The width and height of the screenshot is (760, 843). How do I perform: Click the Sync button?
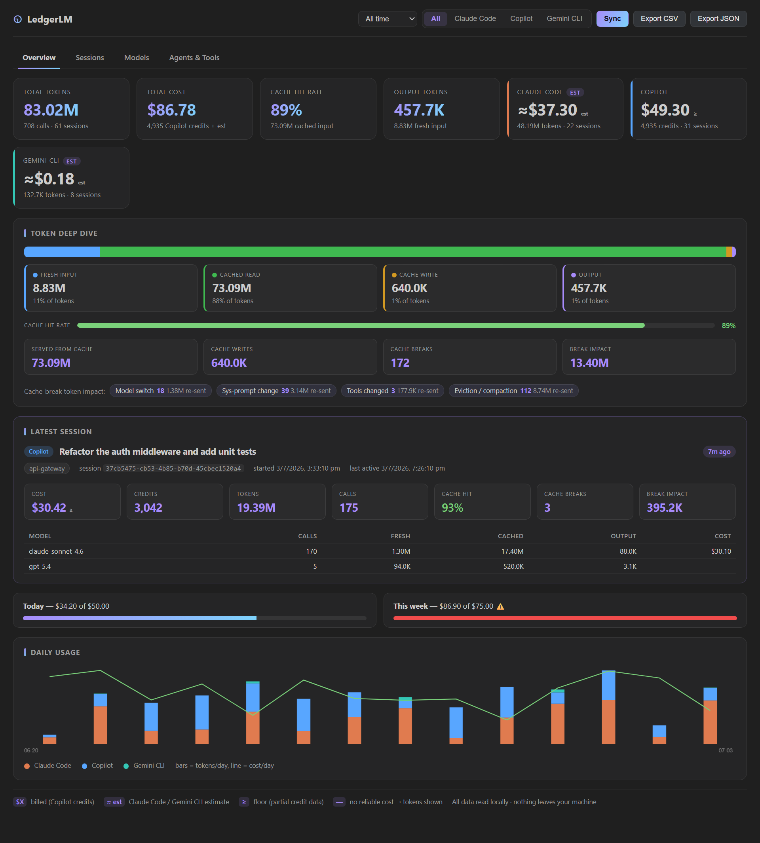click(612, 19)
